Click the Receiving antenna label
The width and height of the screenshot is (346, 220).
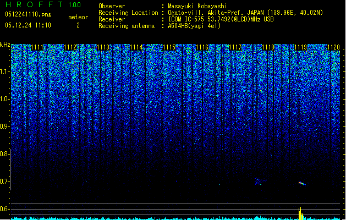tap(127, 26)
